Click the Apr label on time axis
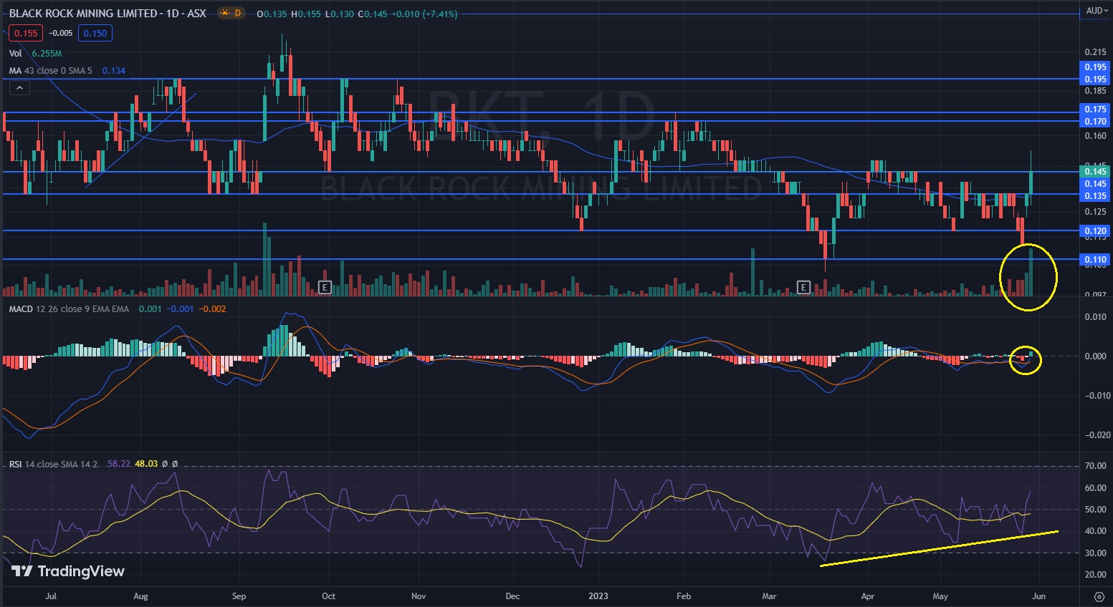The height and width of the screenshot is (607, 1113). 868,596
